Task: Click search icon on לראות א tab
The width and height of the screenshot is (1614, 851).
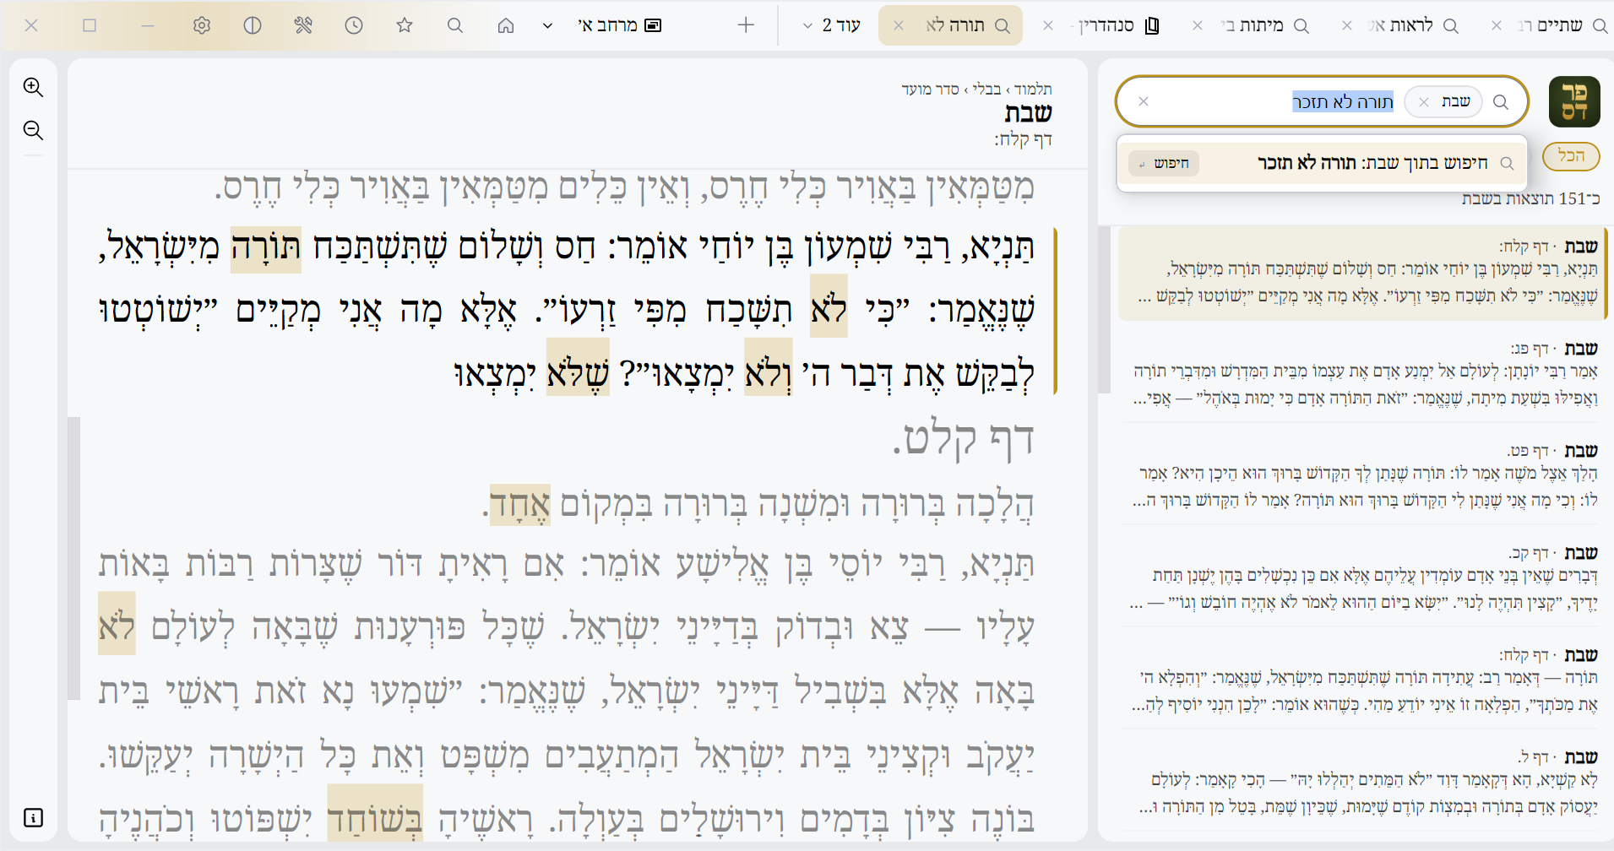Action: click(1451, 26)
